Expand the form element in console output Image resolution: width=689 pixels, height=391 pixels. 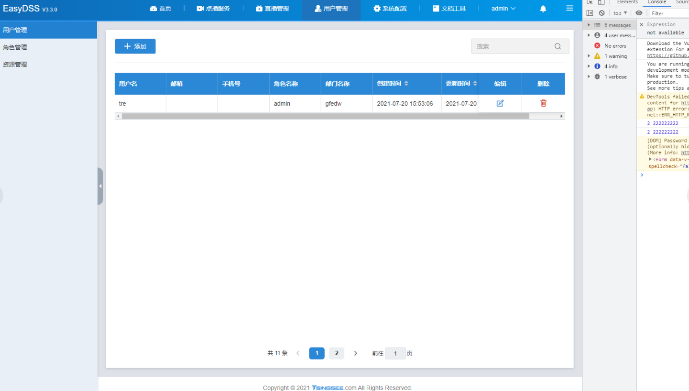[650, 159]
